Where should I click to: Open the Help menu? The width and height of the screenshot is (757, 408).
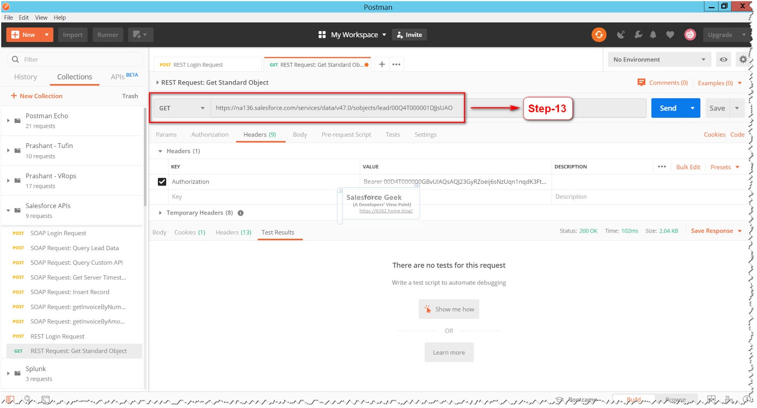tap(60, 17)
